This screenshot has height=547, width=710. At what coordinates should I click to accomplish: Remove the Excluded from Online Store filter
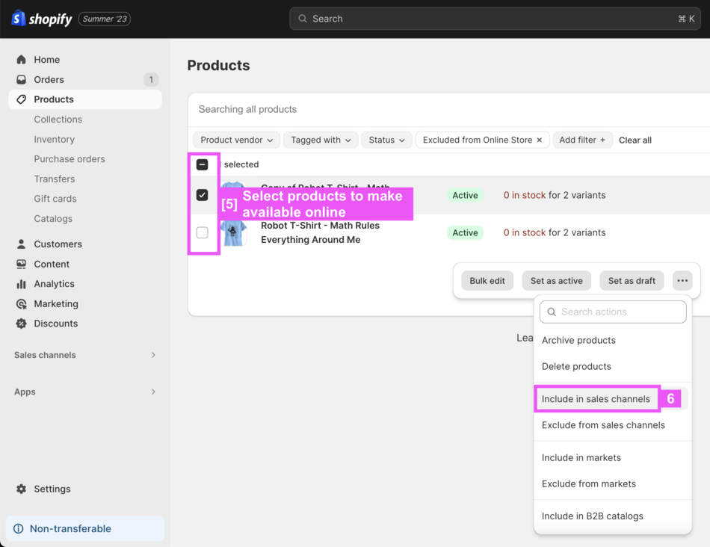[540, 140]
